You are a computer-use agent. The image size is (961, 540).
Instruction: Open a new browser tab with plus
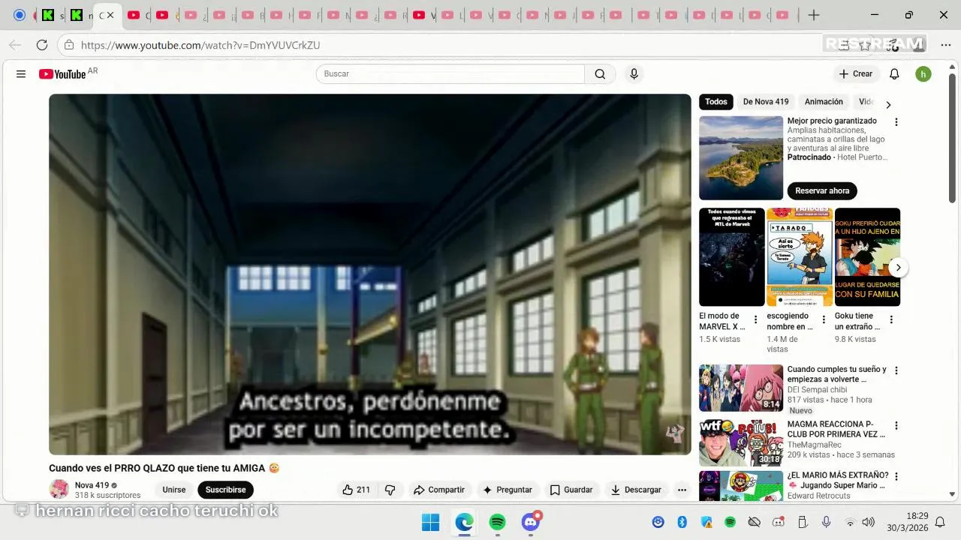(x=814, y=15)
